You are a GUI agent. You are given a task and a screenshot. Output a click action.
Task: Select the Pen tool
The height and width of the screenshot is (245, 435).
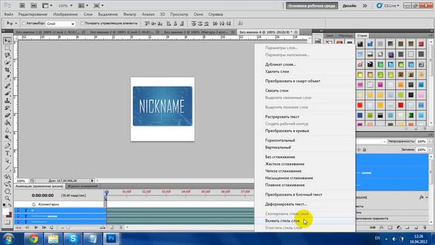(x=7, y=146)
